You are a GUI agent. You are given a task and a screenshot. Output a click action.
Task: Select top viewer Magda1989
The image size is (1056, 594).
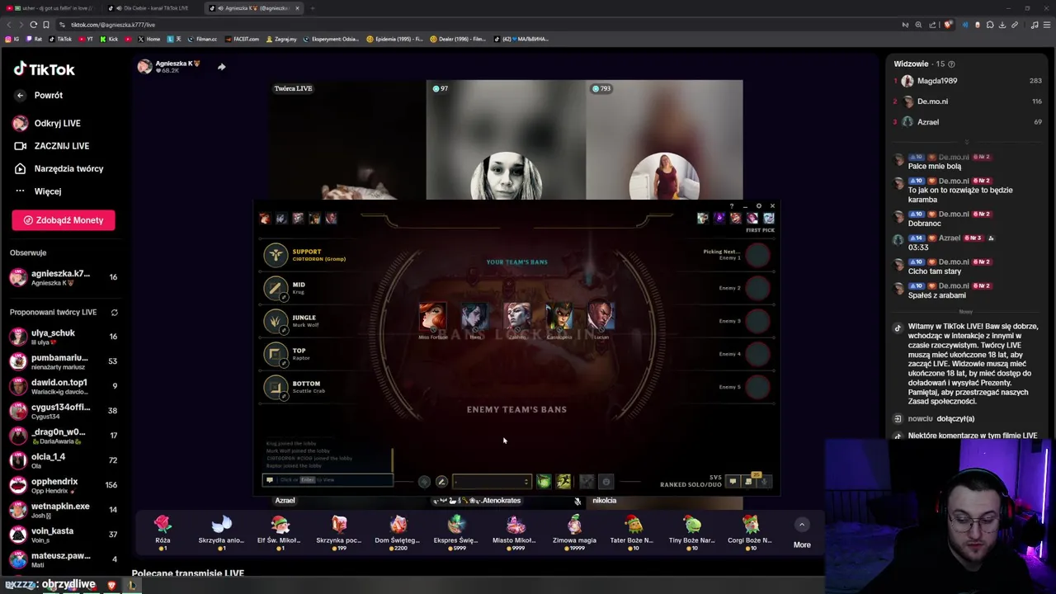pos(968,81)
